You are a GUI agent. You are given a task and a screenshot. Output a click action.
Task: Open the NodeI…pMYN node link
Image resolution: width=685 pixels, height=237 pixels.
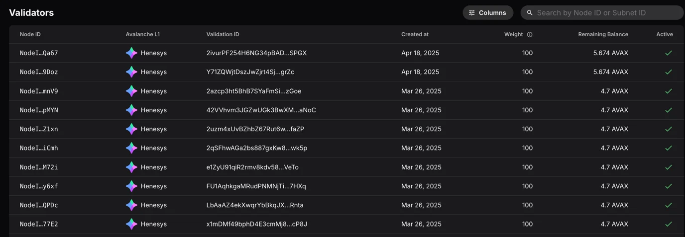point(39,110)
